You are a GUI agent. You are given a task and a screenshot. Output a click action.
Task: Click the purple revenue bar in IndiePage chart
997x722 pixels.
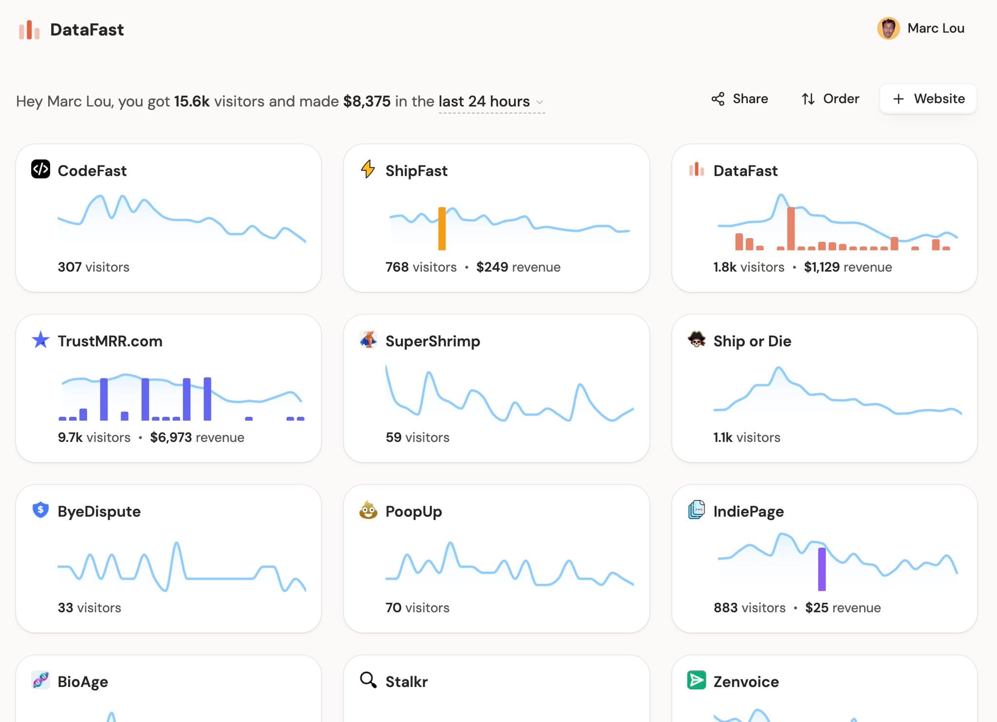pos(822,569)
